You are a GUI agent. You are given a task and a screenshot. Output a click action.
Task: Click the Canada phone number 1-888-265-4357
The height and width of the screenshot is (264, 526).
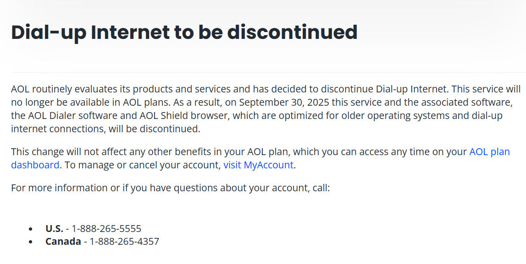tap(124, 242)
